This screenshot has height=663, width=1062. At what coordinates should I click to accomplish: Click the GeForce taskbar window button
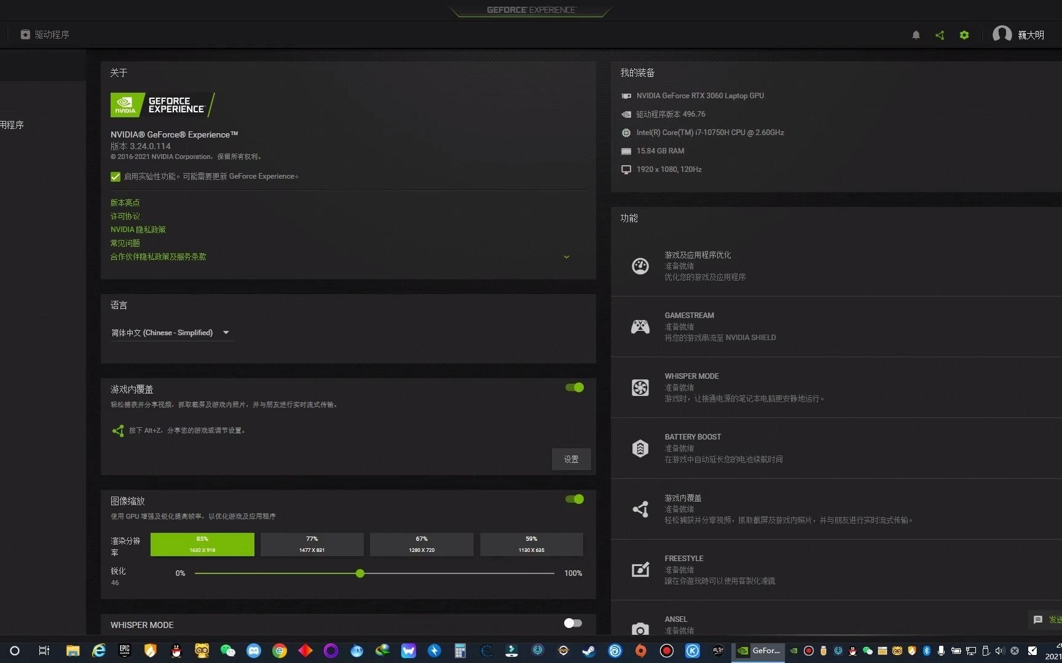pyautogui.click(x=758, y=651)
